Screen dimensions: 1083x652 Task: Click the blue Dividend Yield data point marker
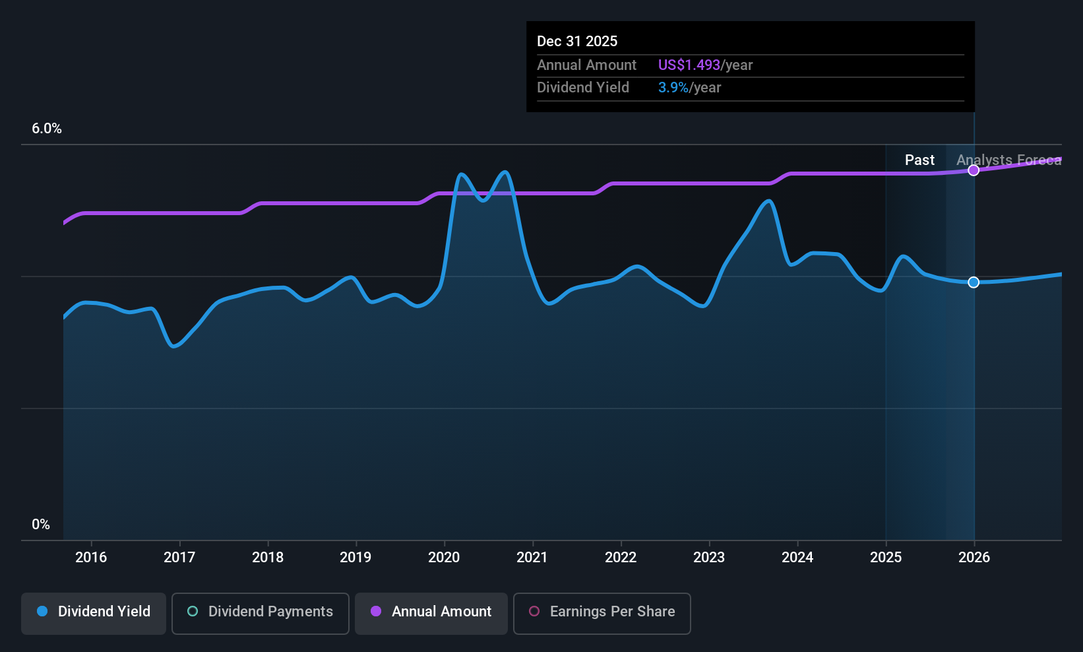(974, 282)
